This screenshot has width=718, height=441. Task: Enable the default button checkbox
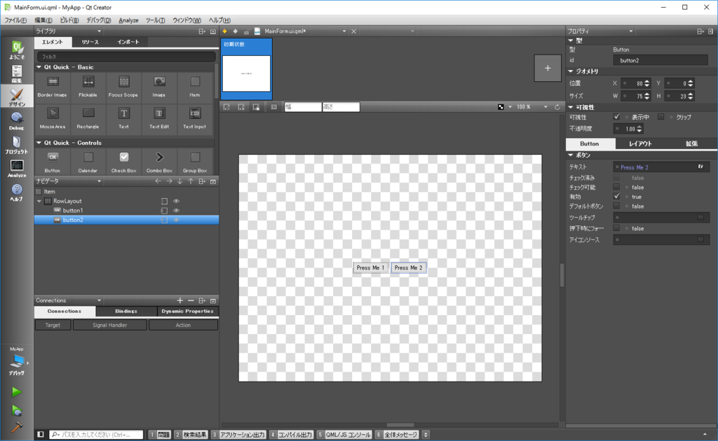[x=616, y=206]
